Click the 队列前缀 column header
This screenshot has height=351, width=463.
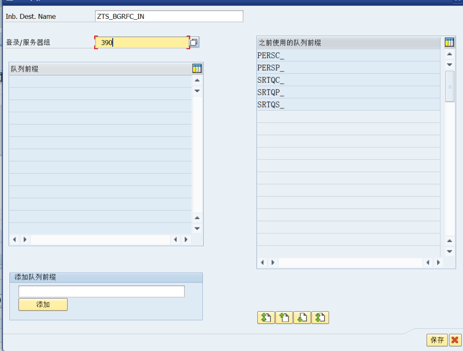pos(100,69)
